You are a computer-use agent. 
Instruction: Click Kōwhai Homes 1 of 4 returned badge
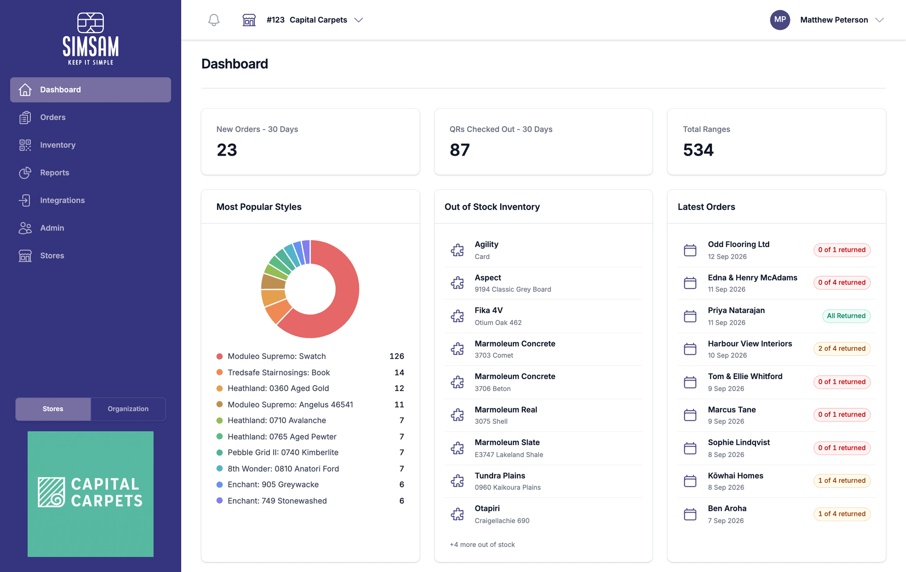click(842, 481)
